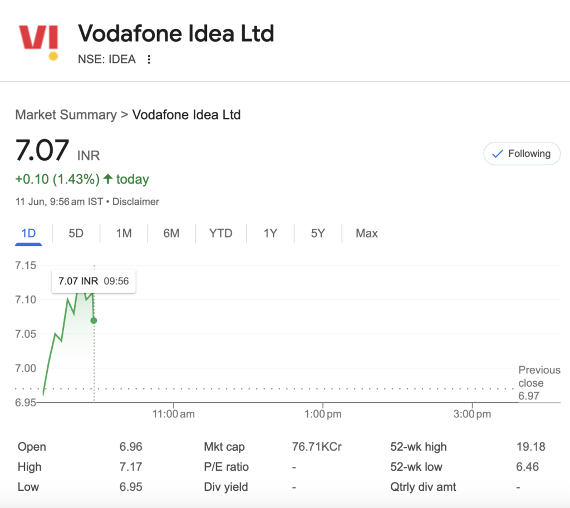Toggle the Following button
This screenshot has height=508, width=570.
click(x=522, y=154)
